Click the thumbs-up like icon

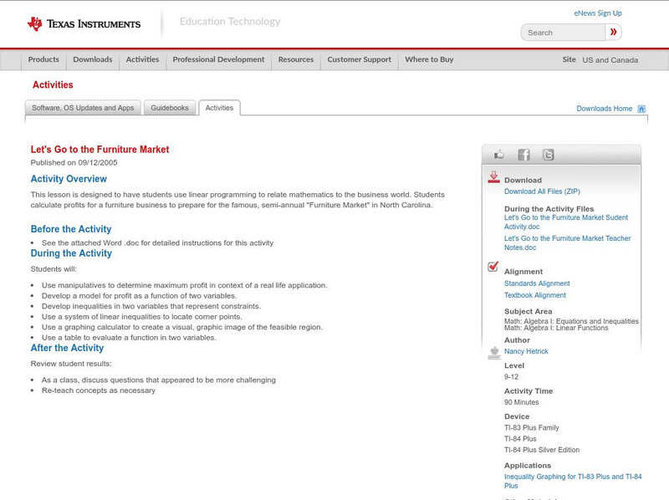click(x=499, y=155)
